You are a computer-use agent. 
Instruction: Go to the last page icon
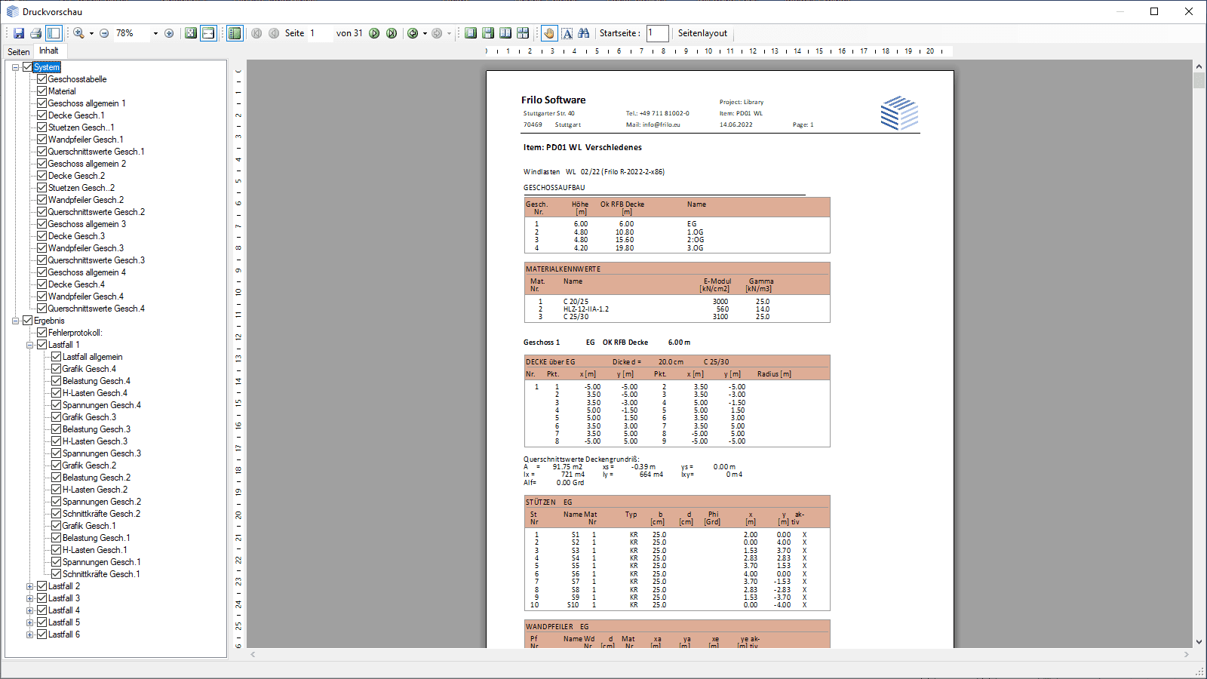[x=392, y=33]
